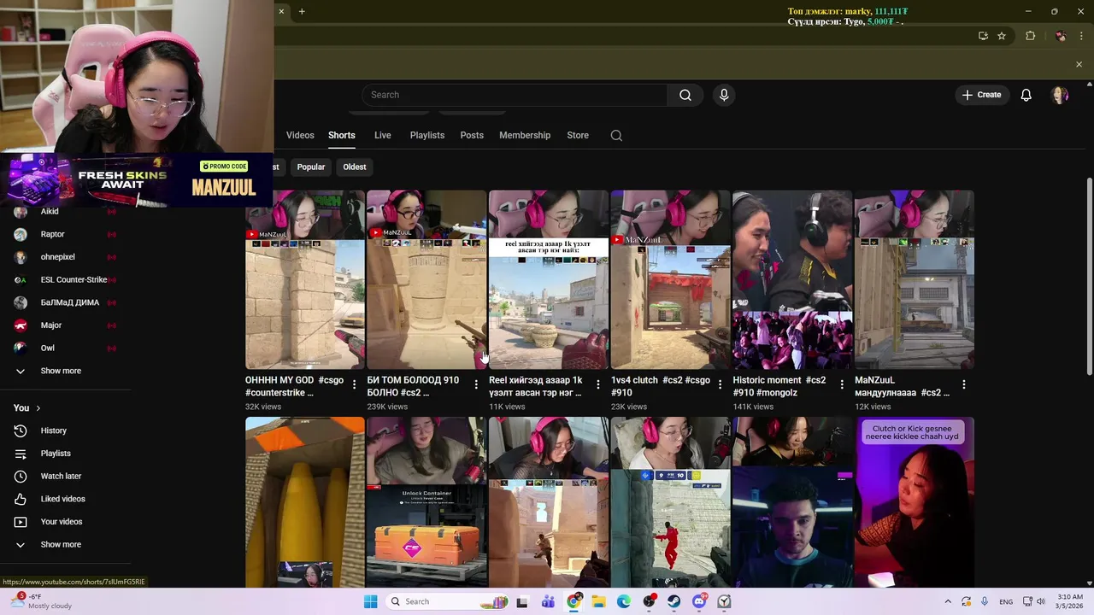
Task: Open the weather widget Mostly cloudy
Action: point(40,601)
